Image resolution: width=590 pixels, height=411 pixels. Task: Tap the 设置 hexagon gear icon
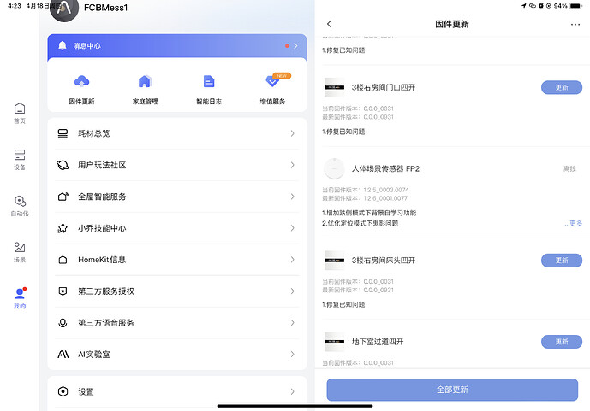tap(63, 391)
